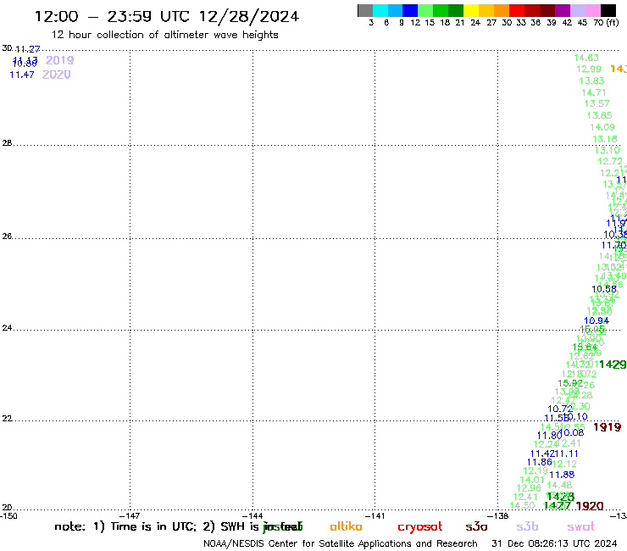
Task: Select the green wave height "14.63"
Action: click(586, 58)
